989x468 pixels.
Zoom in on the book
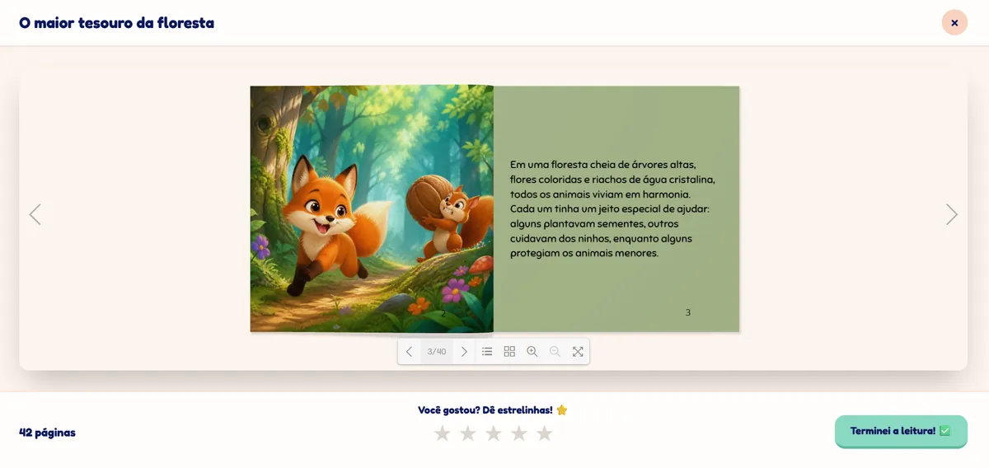pos(532,352)
